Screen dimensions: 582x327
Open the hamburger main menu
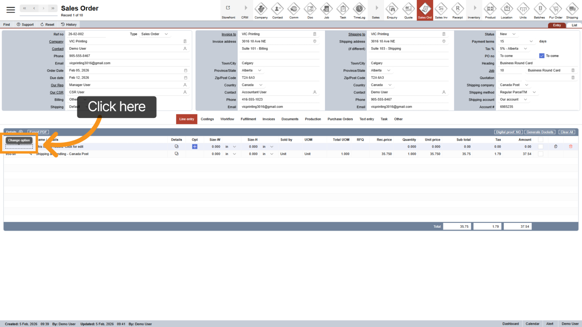pos(11,10)
